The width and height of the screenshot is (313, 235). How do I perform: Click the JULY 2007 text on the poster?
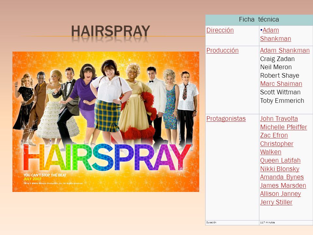(32, 179)
